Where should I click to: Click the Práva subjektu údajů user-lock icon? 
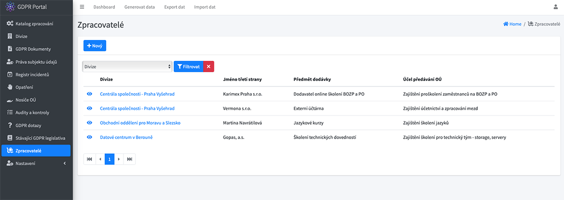tap(10, 62)
